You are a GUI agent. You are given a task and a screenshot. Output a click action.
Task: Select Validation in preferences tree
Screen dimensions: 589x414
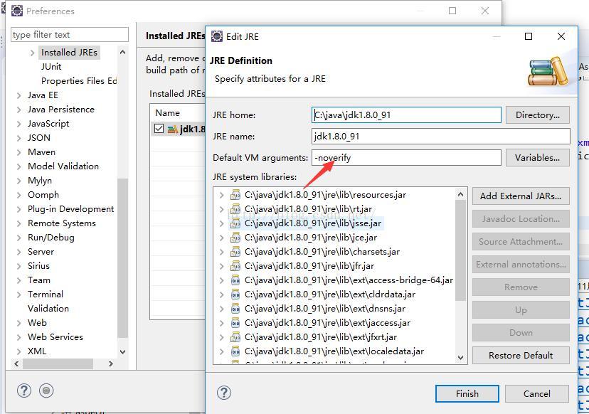pyautogui.click(x=48, y=309)
